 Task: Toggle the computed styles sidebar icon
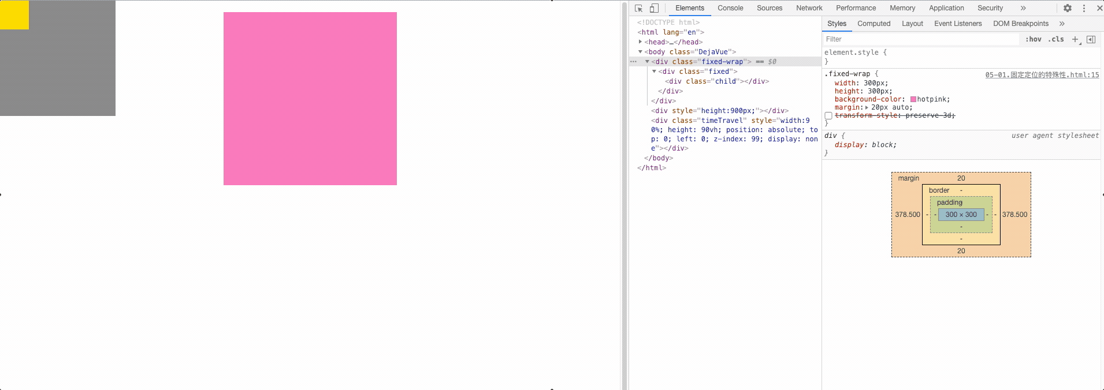[1091, 39]
